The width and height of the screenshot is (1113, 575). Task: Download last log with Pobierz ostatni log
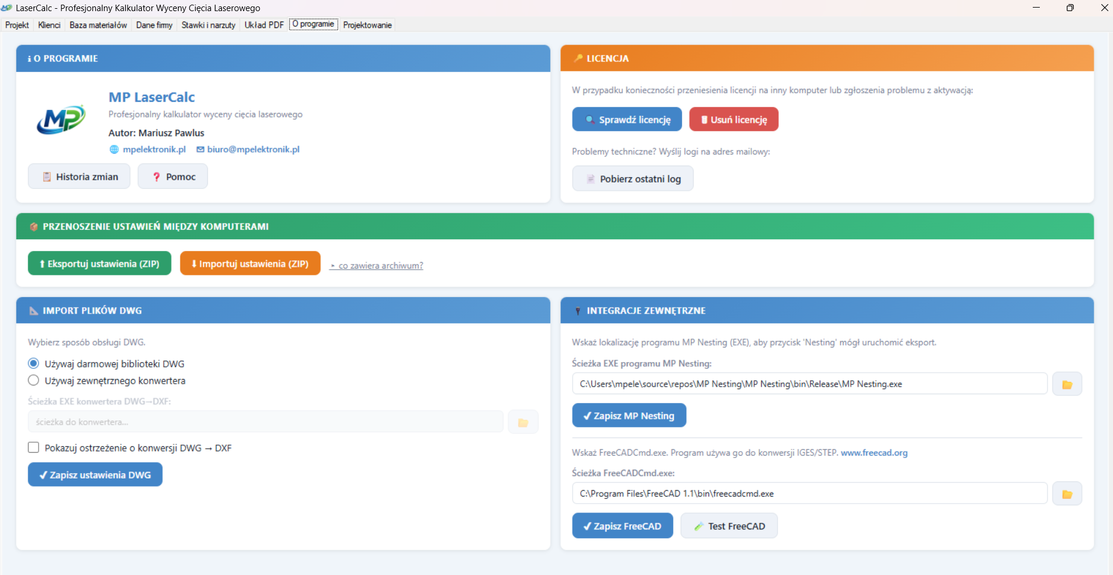[633, 179]
